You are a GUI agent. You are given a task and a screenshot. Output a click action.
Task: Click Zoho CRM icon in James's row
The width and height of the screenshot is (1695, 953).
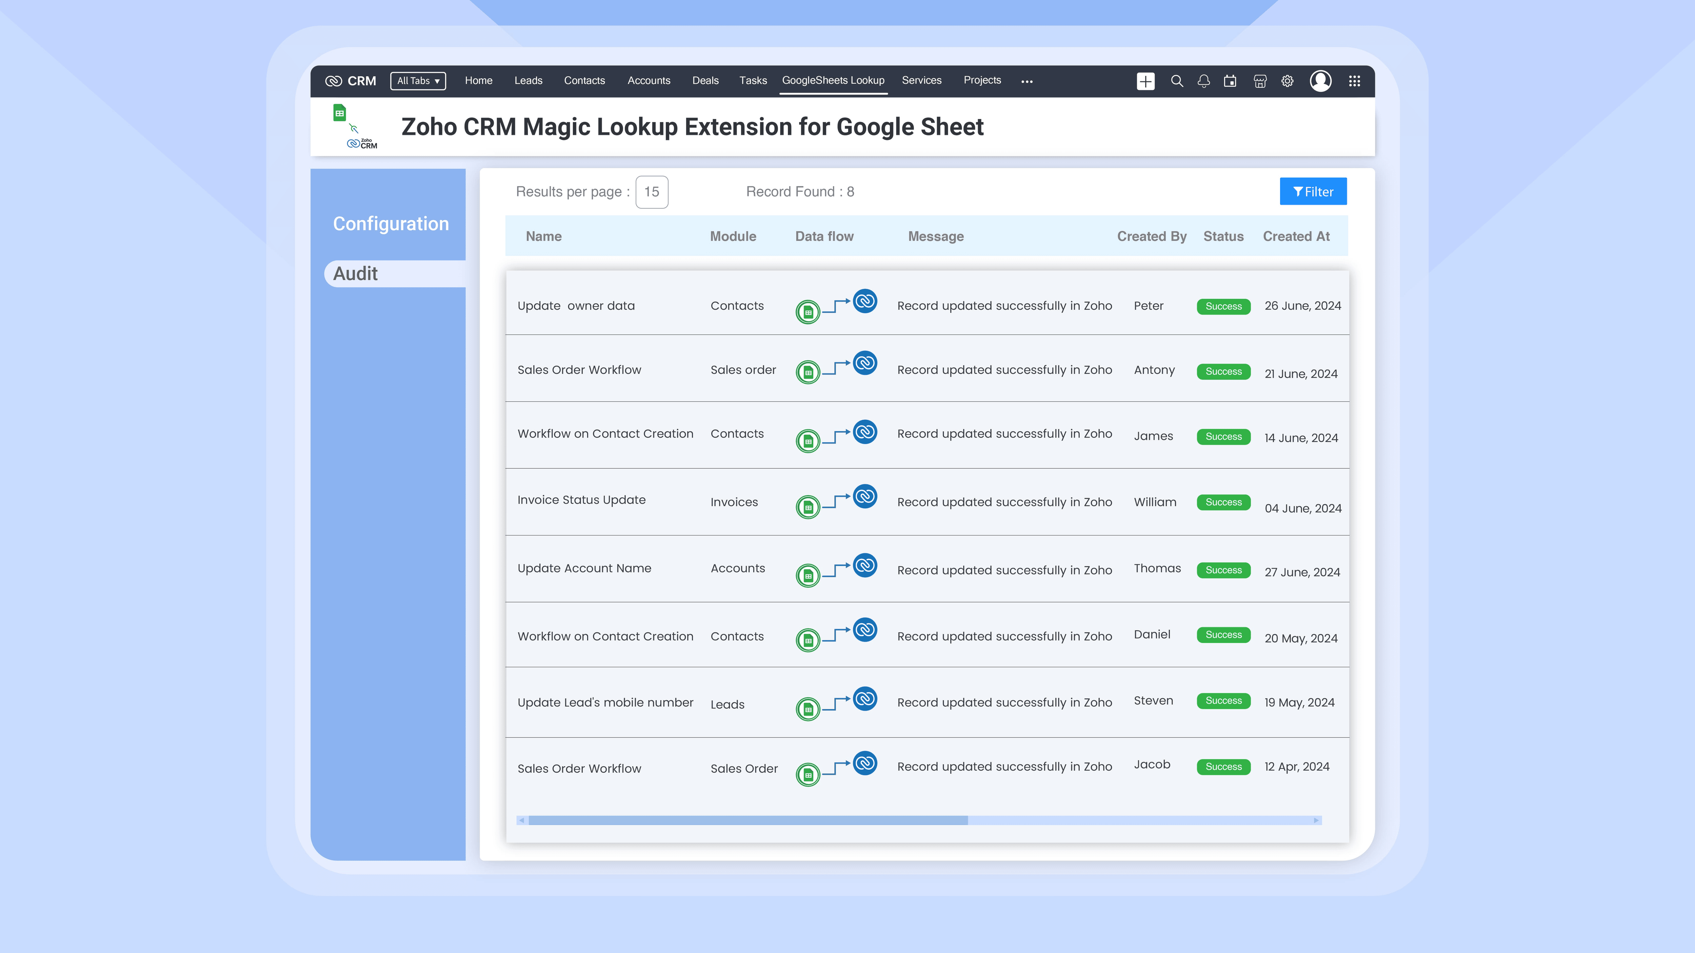865,431
